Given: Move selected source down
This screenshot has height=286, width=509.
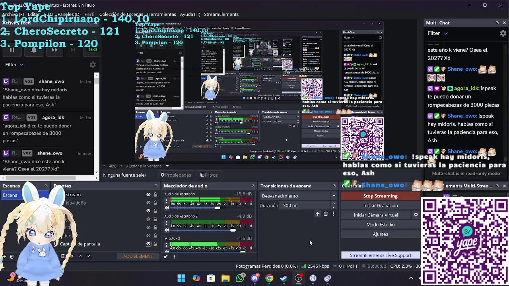Looking at the screenshot, I should [x=88, y=256].
